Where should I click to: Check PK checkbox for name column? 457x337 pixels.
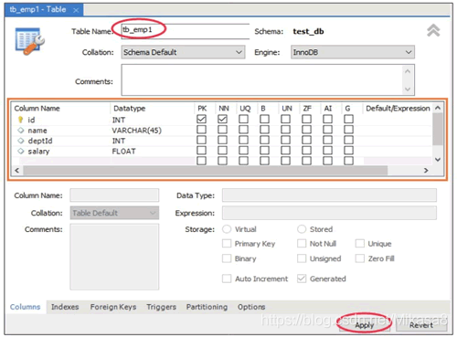point(201,130)
